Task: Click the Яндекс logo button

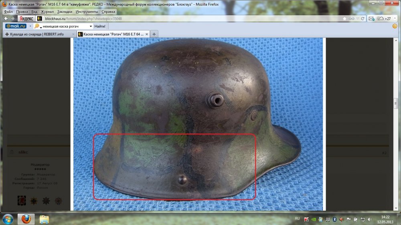Action: 25,18
